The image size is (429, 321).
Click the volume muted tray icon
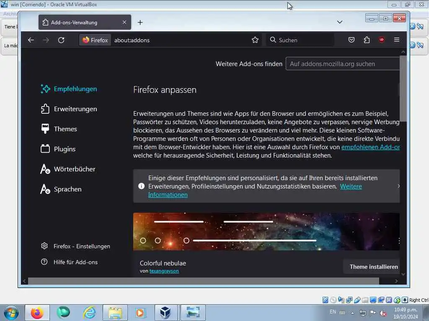383,313
